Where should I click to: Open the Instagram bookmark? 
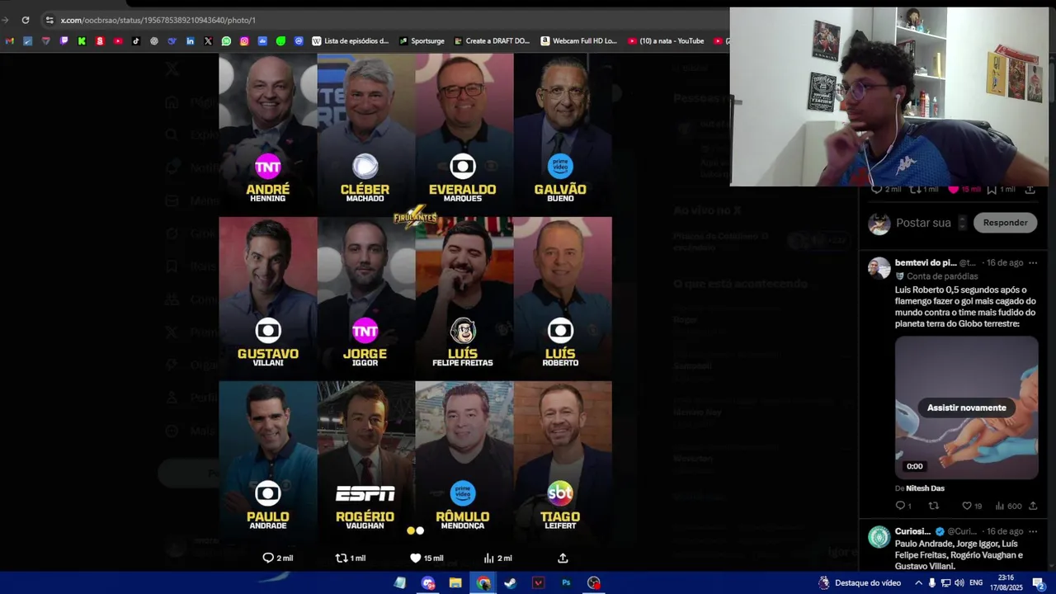pos(244,40)
